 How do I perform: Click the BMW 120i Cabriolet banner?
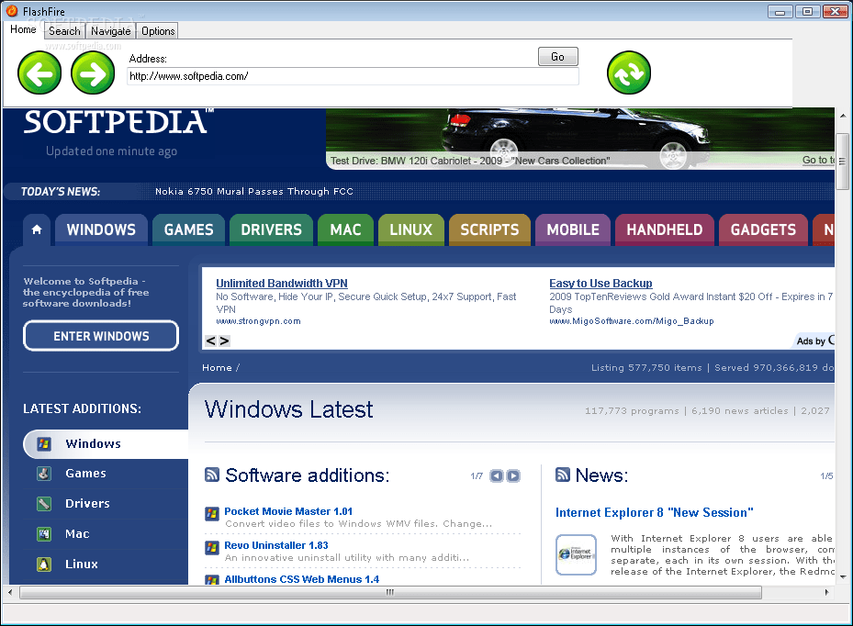[579, 139]
